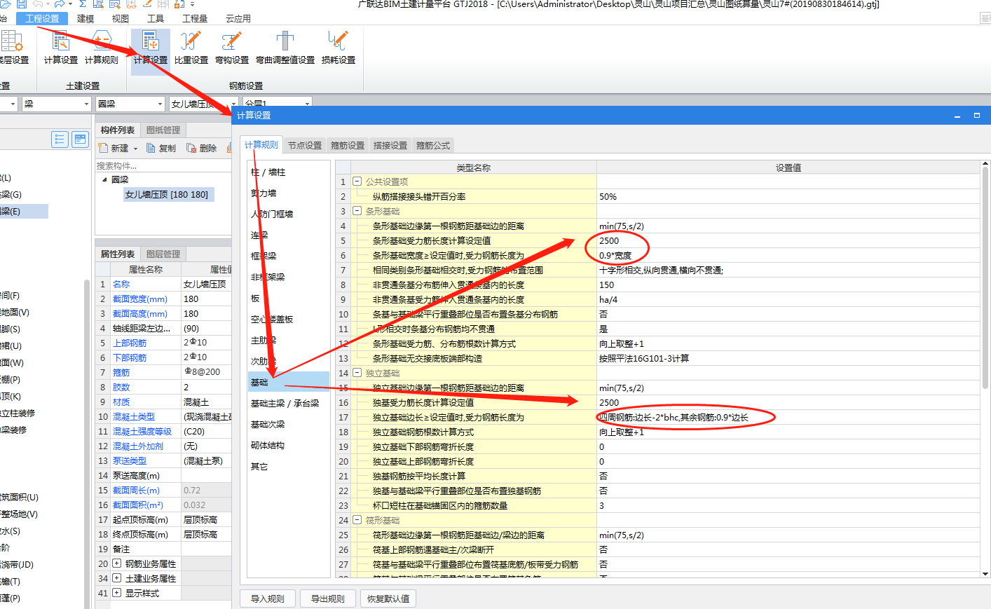Collapse the 独立基础 group
Screen dimensions: 991x609
tap(357, 373)
